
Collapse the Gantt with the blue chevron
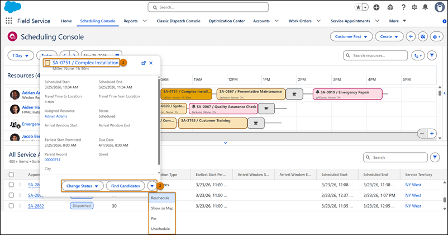(x=226, y=143)
